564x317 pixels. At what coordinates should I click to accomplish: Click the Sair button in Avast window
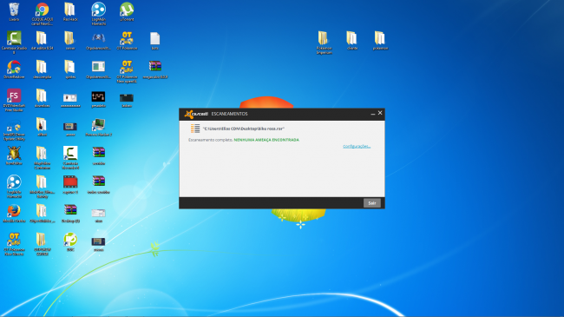[x=372, y=203]
